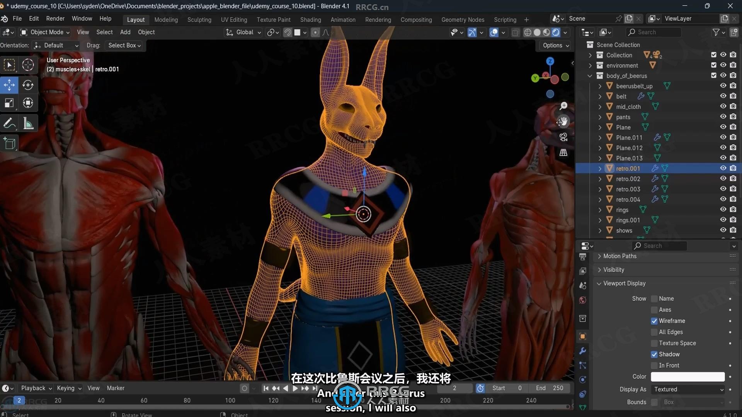The image size is (742, 417).
Task: Open the Output properties tab icon
Action: tap(583, 256)
